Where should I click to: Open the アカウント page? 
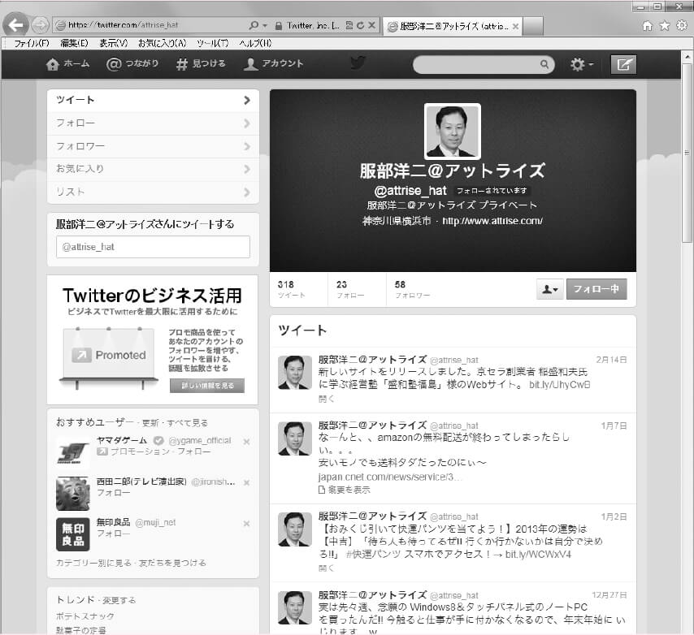tap(274, 64)
